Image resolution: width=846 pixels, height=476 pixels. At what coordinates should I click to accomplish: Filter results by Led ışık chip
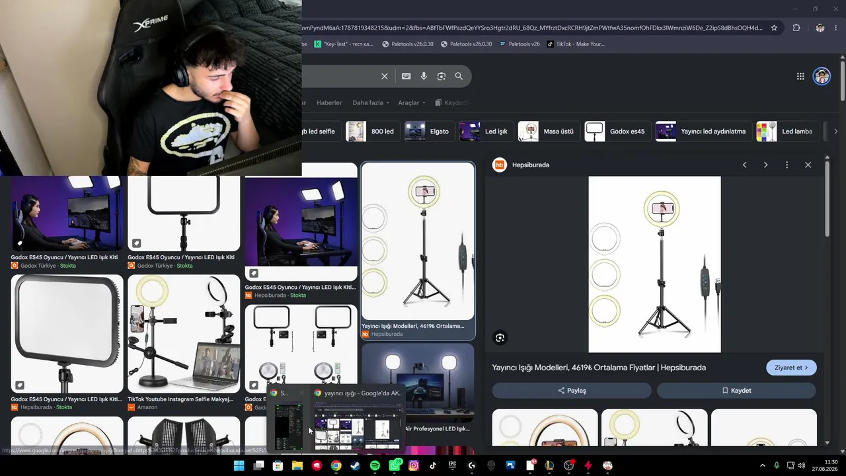485,132
